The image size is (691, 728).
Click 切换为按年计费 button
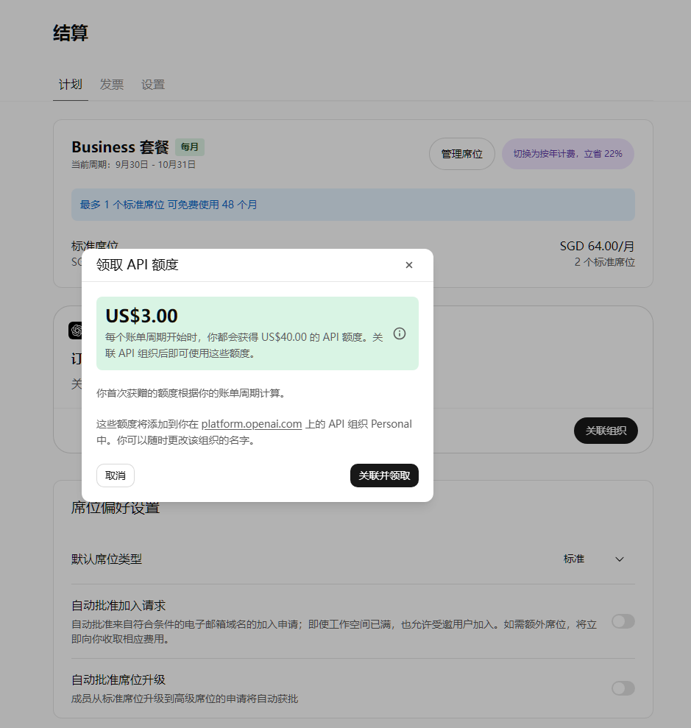568,154
